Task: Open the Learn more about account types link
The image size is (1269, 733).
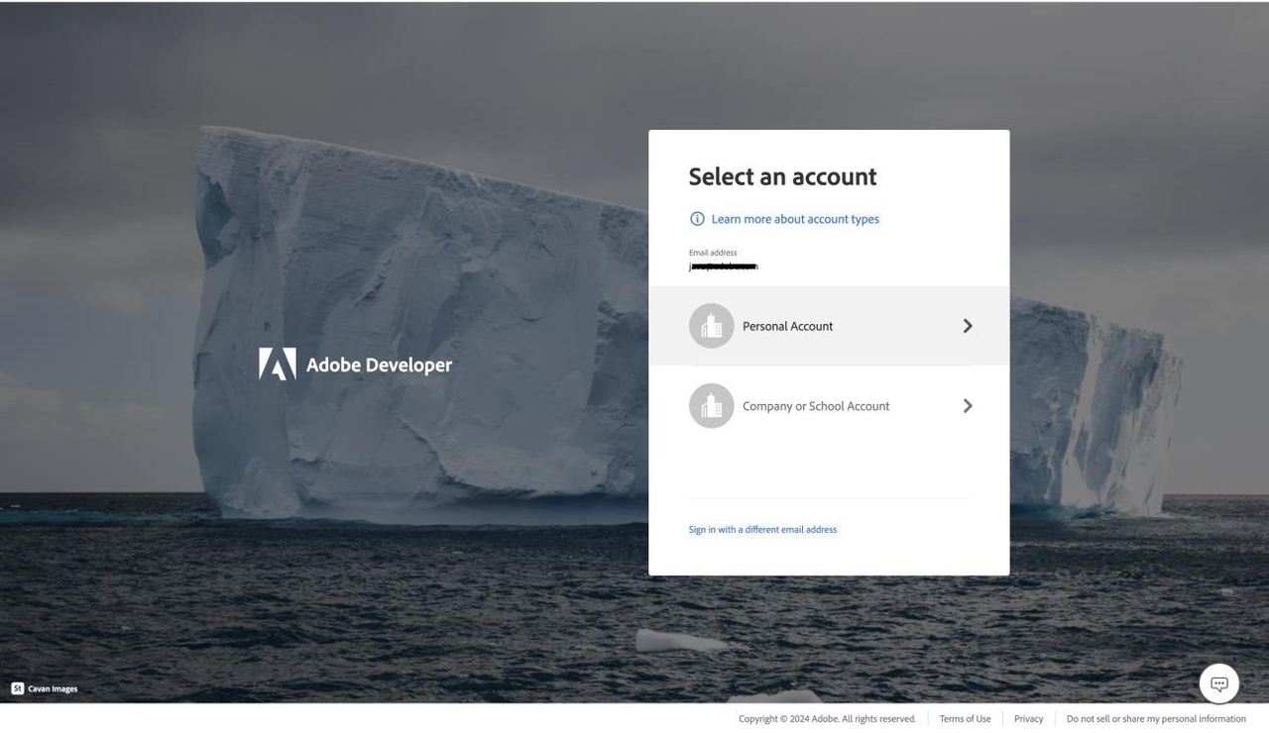Action: coord(795,219)
